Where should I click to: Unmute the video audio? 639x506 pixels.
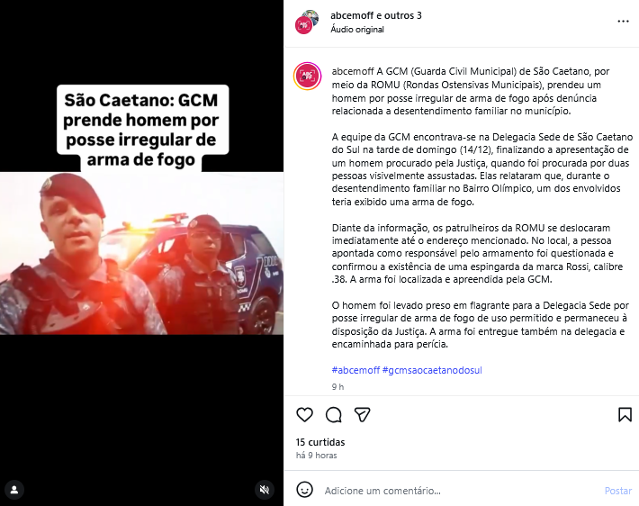265,490
